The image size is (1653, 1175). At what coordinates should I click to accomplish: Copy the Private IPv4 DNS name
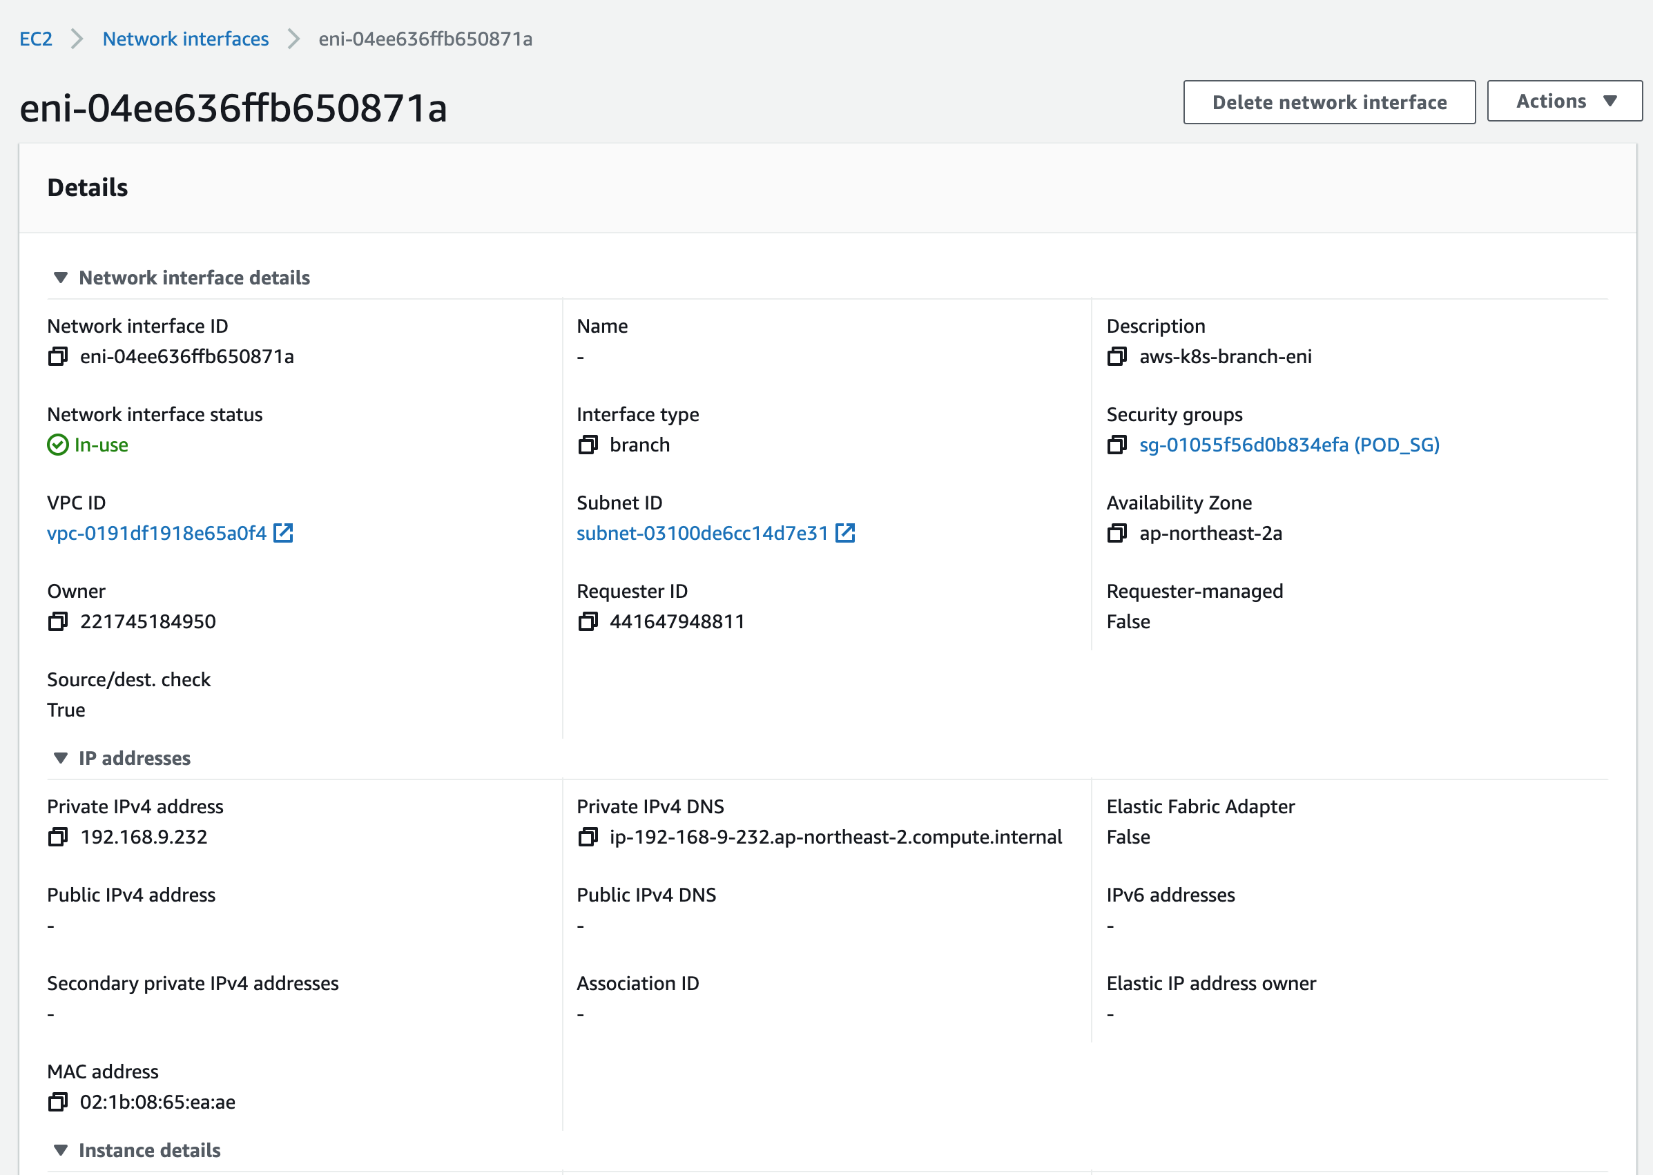coord(588,837)
